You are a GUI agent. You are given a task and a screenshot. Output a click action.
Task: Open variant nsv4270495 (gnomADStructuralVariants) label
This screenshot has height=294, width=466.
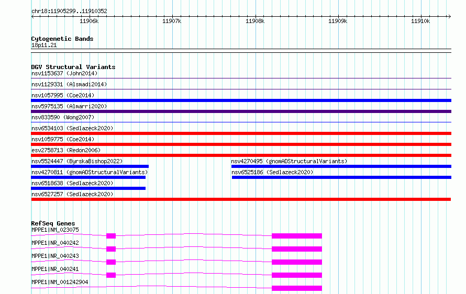[x=289, y=161]
